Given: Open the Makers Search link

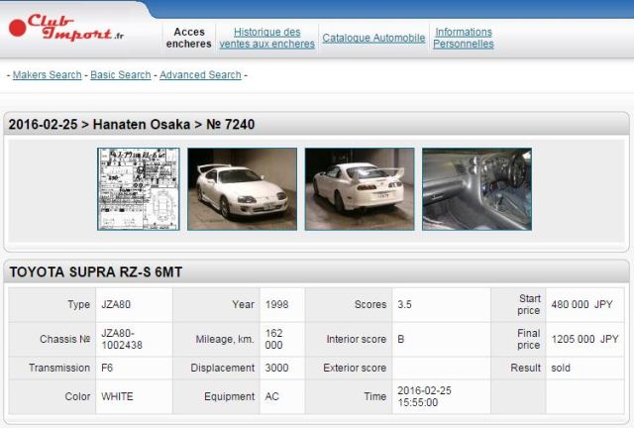Looking at the screenshot, I should (48, 75).
